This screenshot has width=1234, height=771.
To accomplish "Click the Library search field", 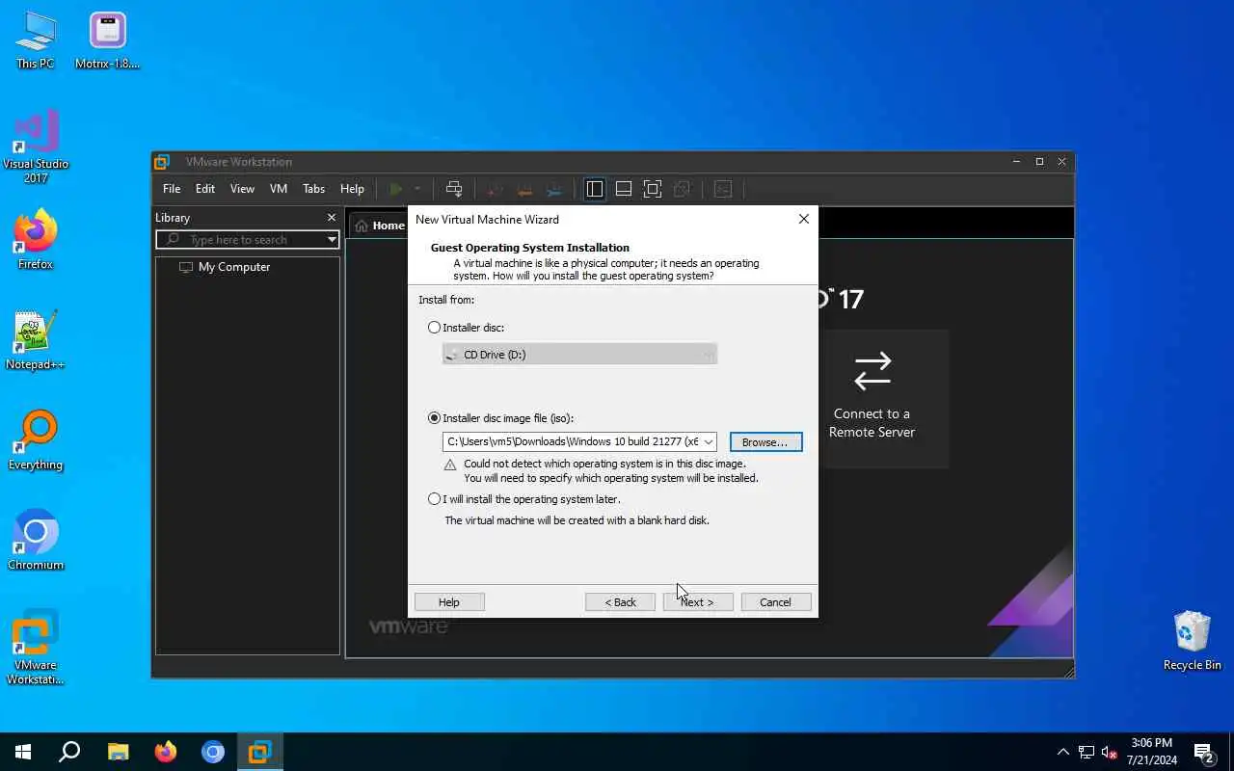I will click(x=241, y=240).
